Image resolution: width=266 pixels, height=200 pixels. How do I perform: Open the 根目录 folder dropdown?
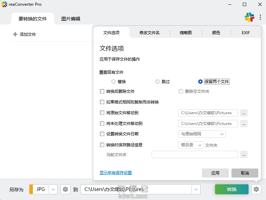point(191,145)
